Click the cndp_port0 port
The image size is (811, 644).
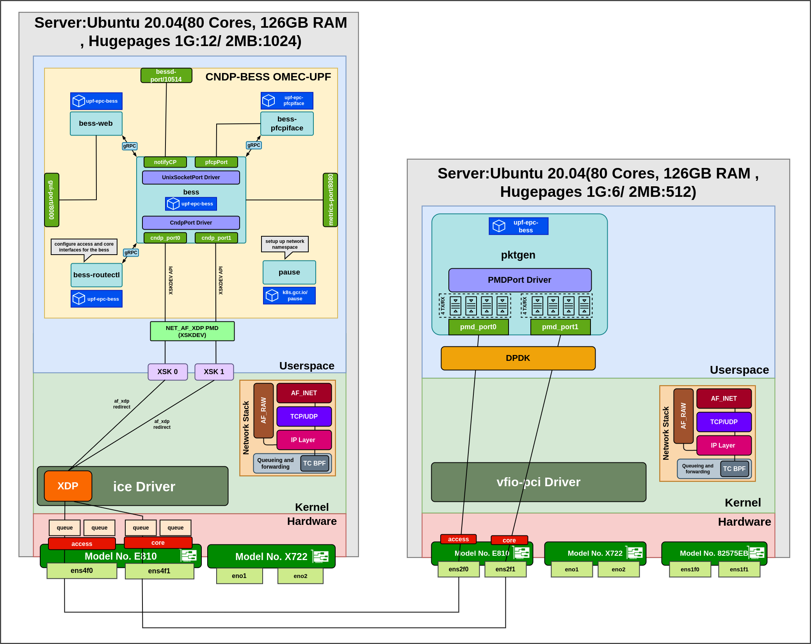click(x=165, y=238)
